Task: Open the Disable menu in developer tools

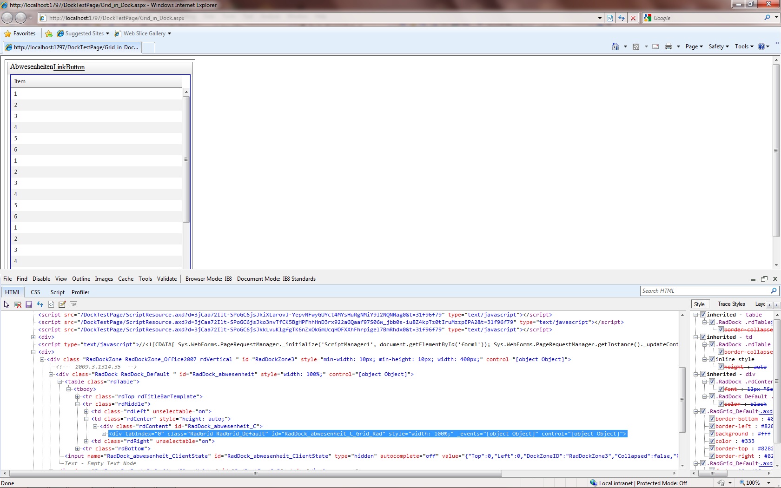Action: click(41, 279)
